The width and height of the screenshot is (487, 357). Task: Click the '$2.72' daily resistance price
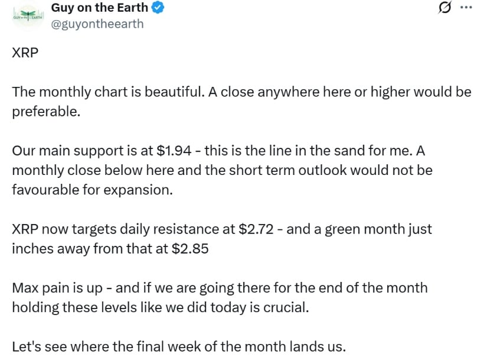click(x=256, y=229)
